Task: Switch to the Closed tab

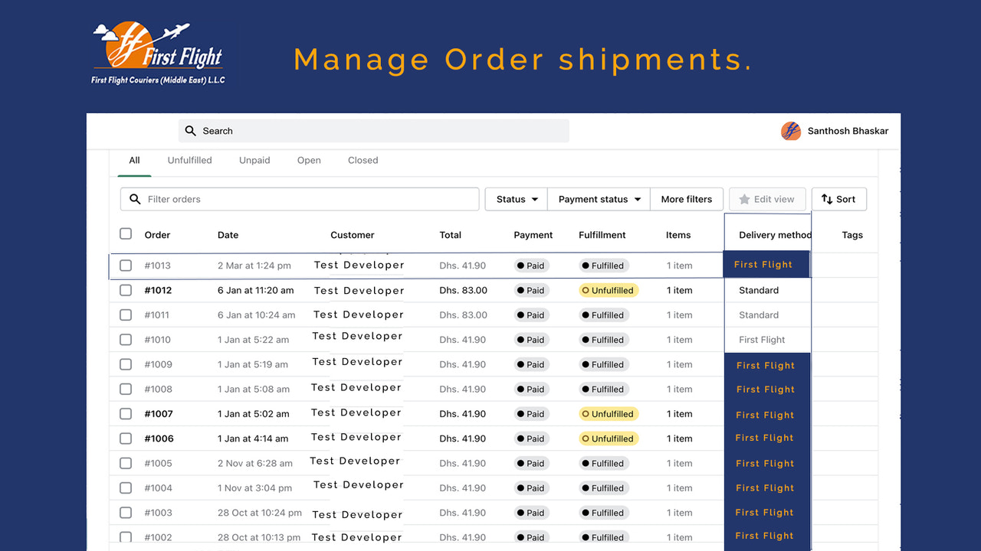Action: pos(363,160)
